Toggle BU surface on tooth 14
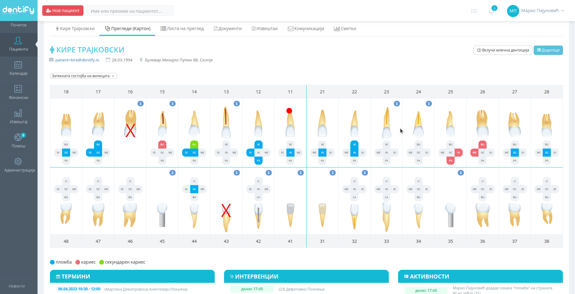The width and height of the screenshot is (575, 294). click(194, 145)
